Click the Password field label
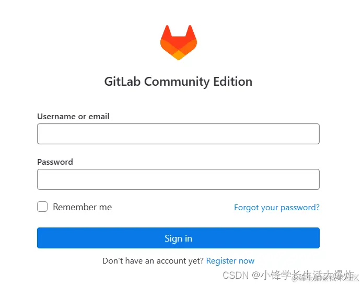362x285 pixels. [x=55, y=162]
